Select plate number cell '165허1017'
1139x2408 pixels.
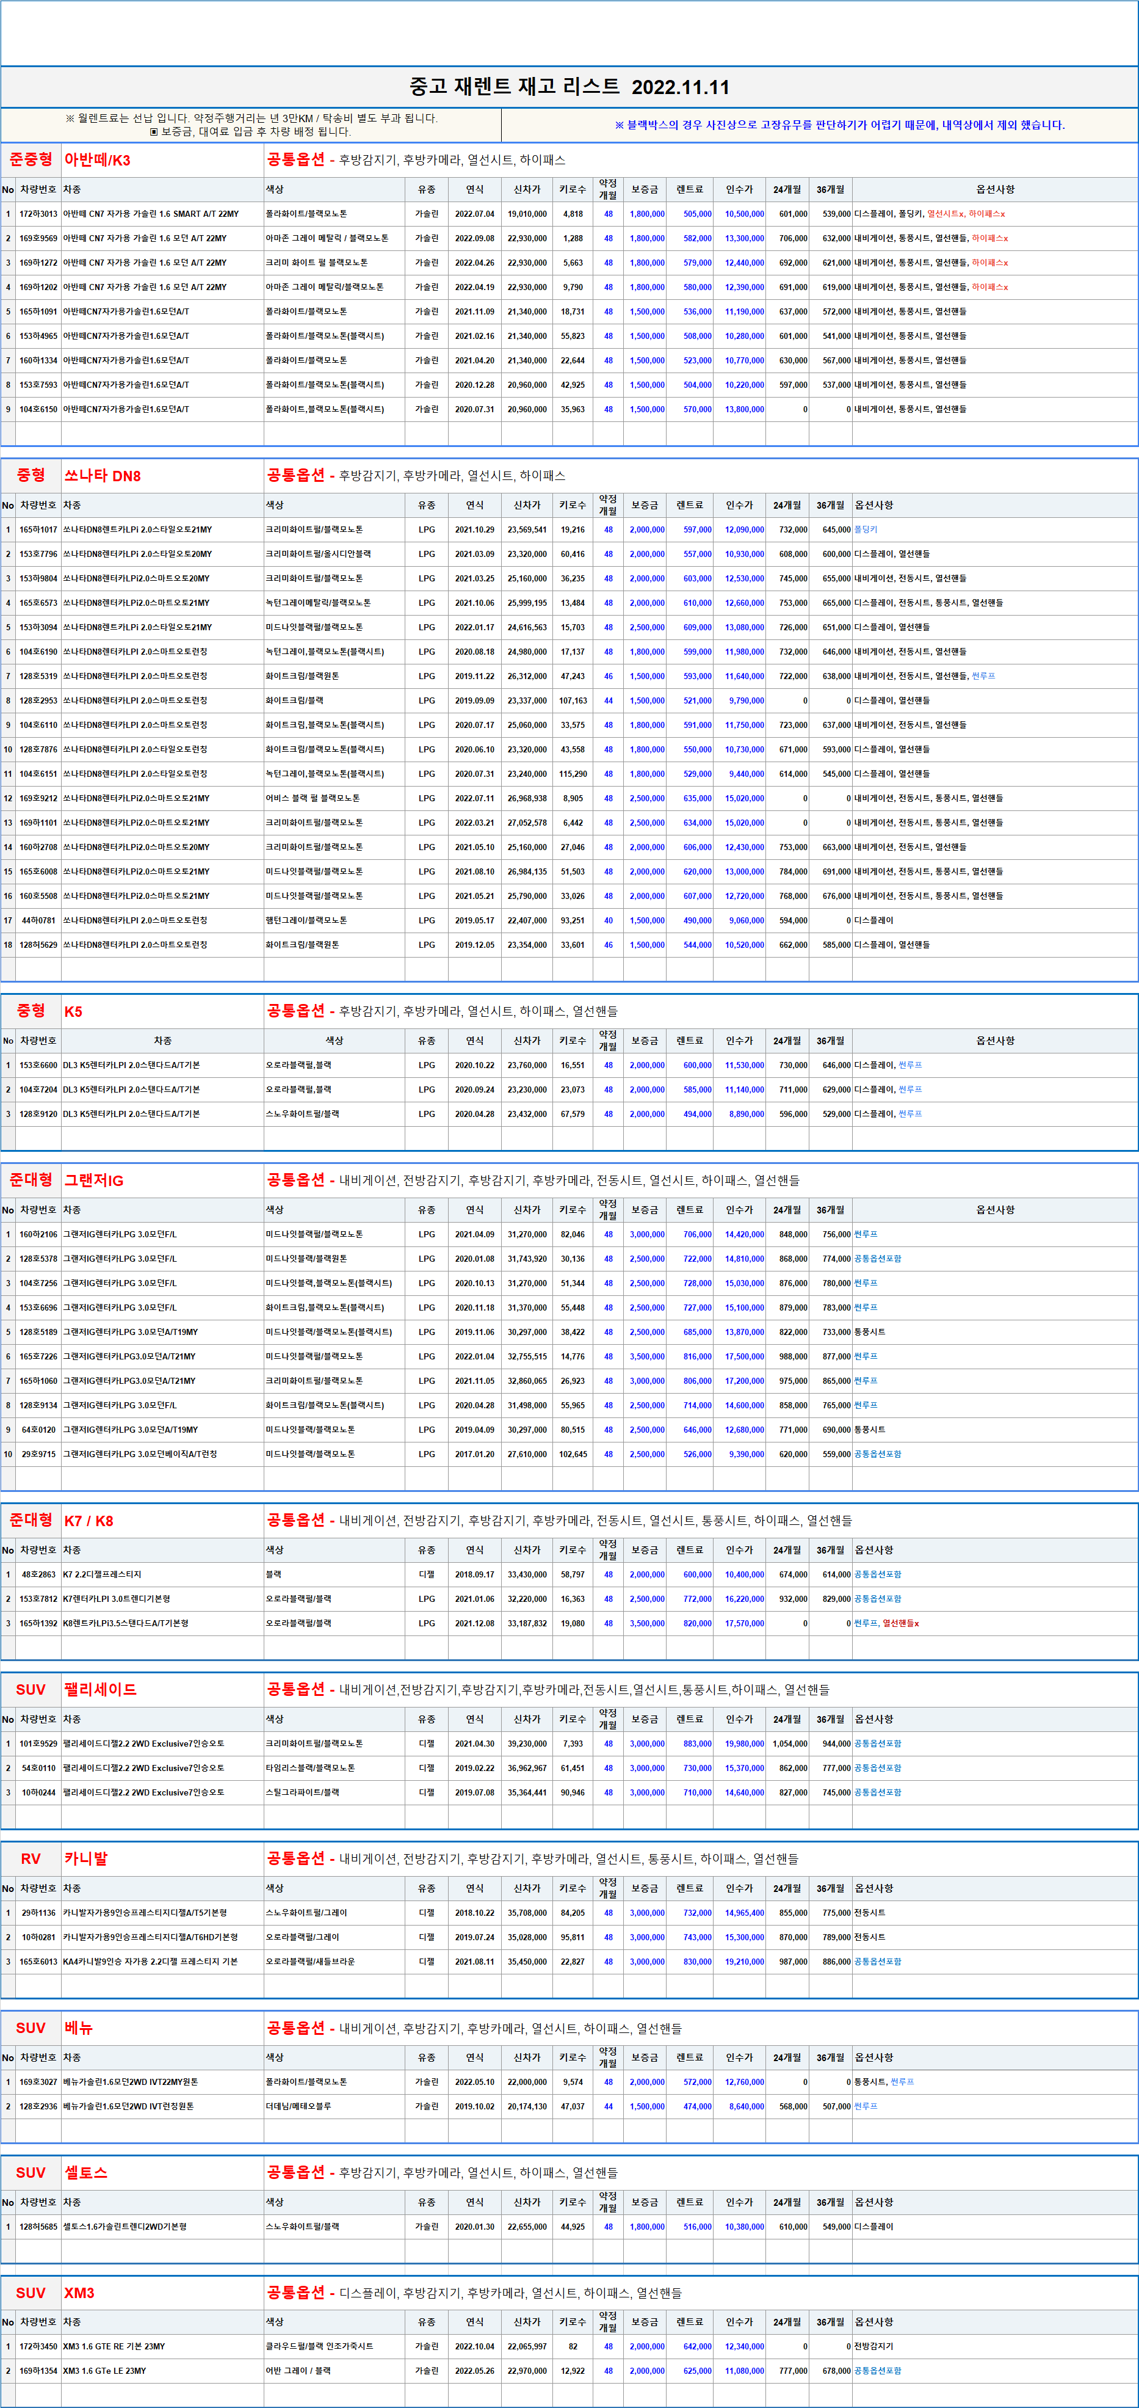[38, 530]
